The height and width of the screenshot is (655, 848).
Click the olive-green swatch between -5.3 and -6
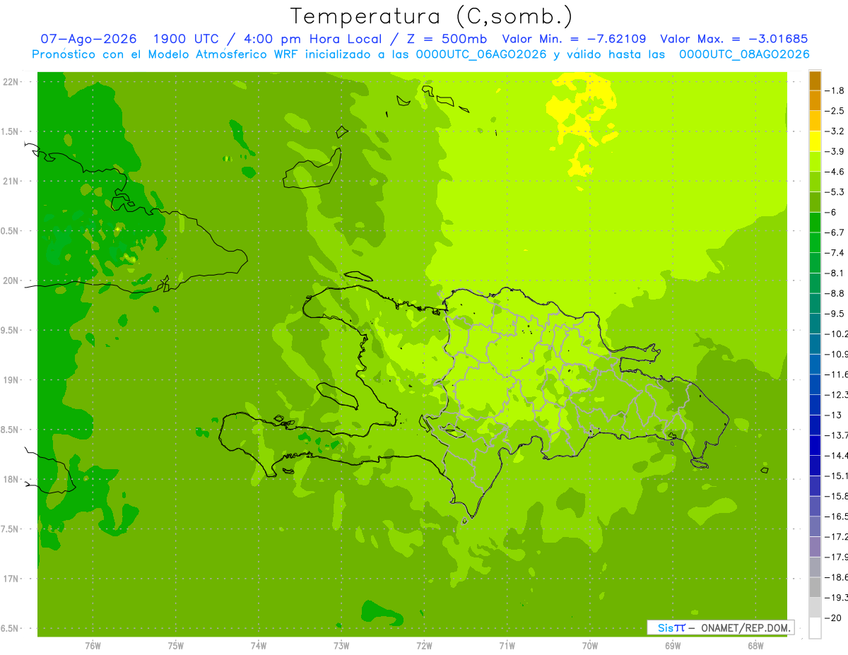[815, 201]
